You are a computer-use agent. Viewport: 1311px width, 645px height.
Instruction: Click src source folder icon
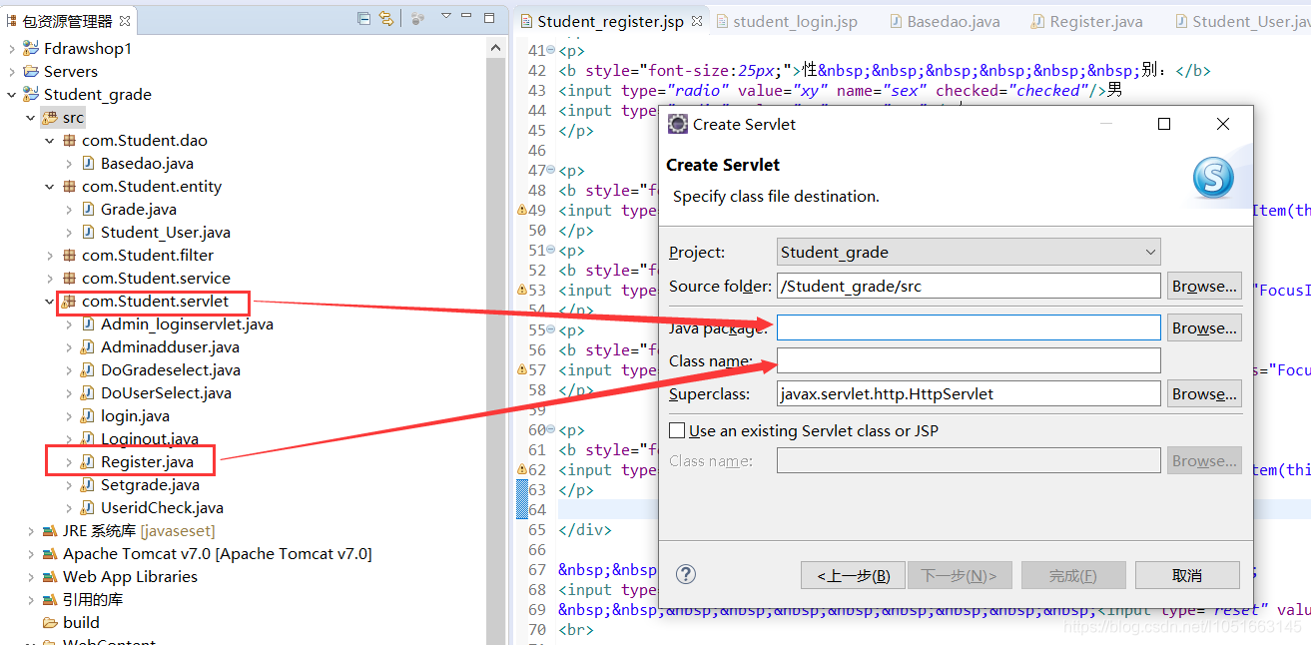coord(50,117)
